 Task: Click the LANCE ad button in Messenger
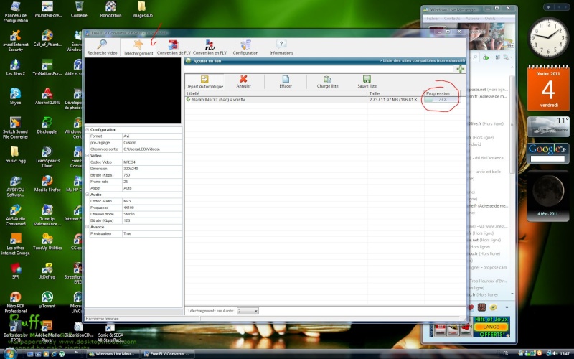point(491,327)
